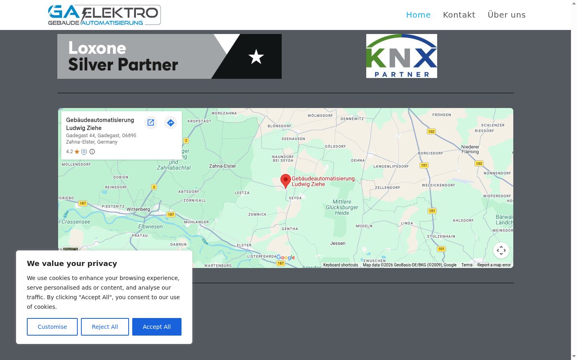Image resolution: width=577 pixels, height=360 pixels.
Task: Click the We value your privacy heading
Action: tap(72, 264)
